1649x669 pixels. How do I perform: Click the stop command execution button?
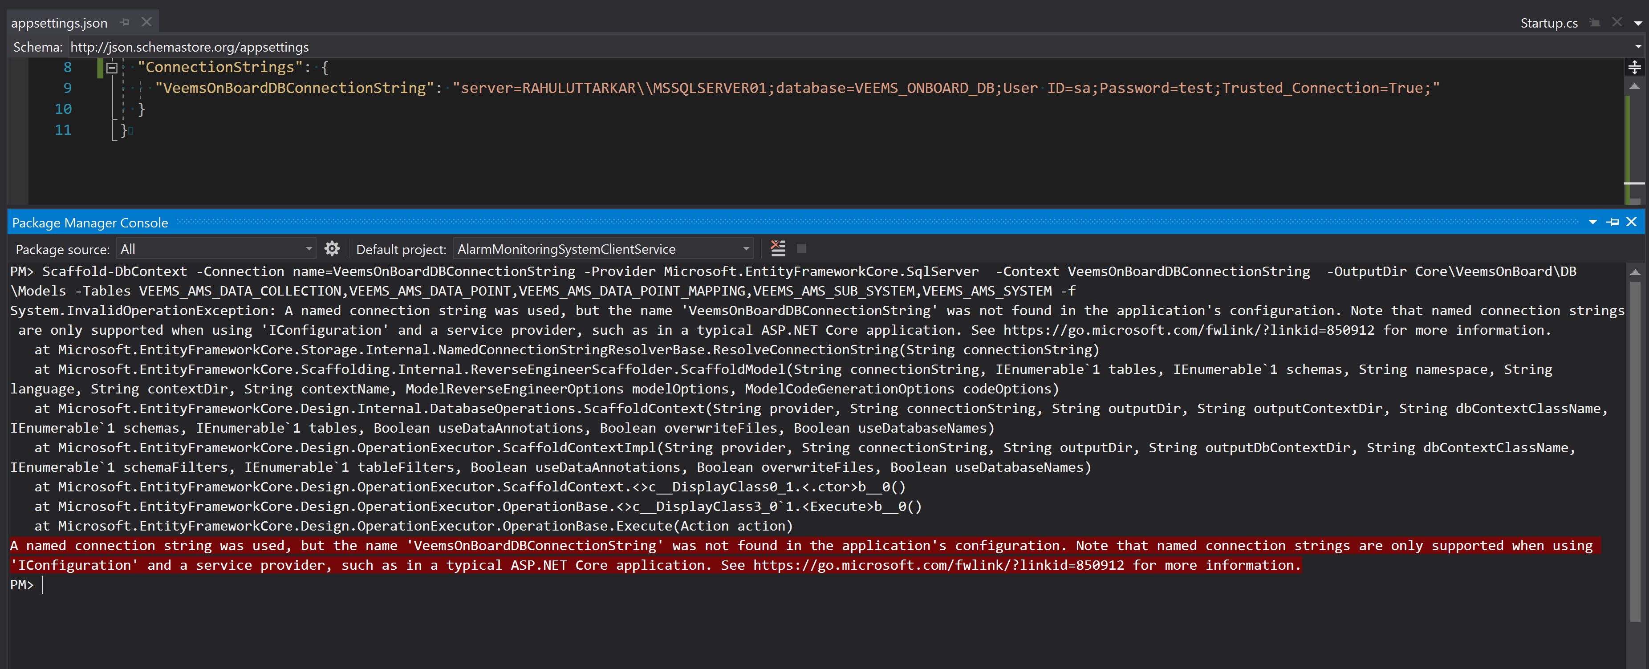coord(801,248)
